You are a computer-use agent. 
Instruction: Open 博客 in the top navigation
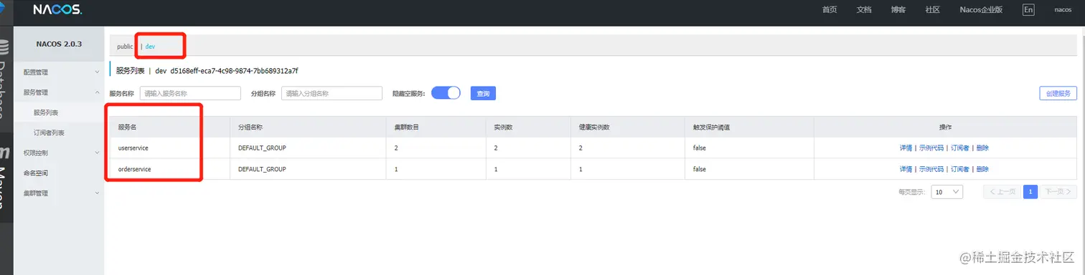(x=898, y=10)
